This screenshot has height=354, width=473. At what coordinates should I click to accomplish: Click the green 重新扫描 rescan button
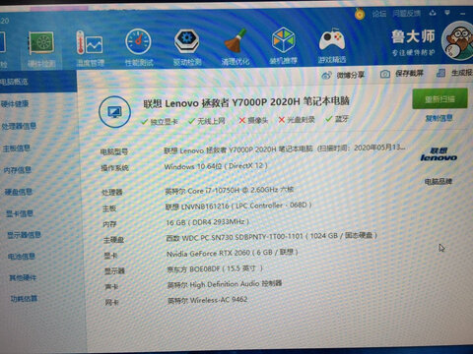coord(439,98)
